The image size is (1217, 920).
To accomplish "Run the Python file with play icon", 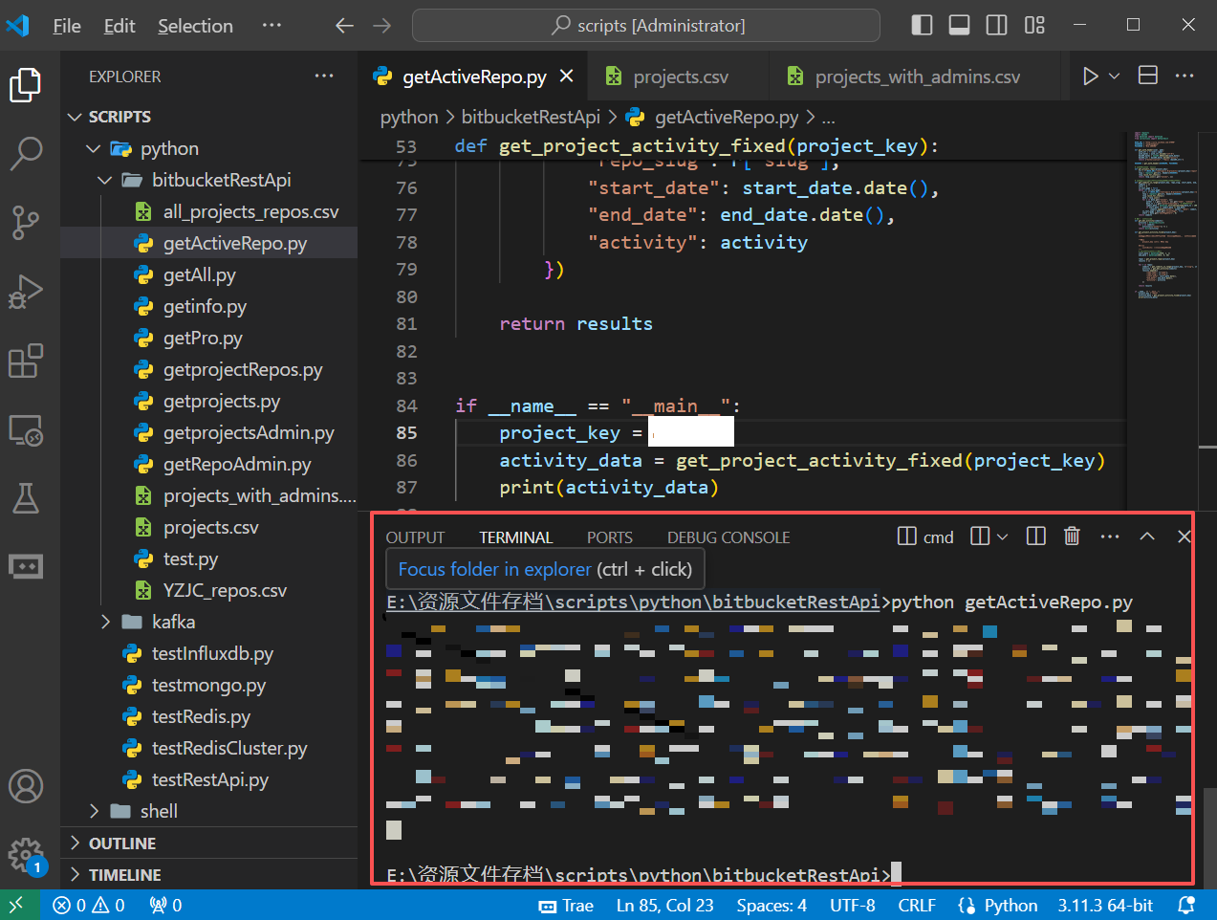I will point(1090,77).
